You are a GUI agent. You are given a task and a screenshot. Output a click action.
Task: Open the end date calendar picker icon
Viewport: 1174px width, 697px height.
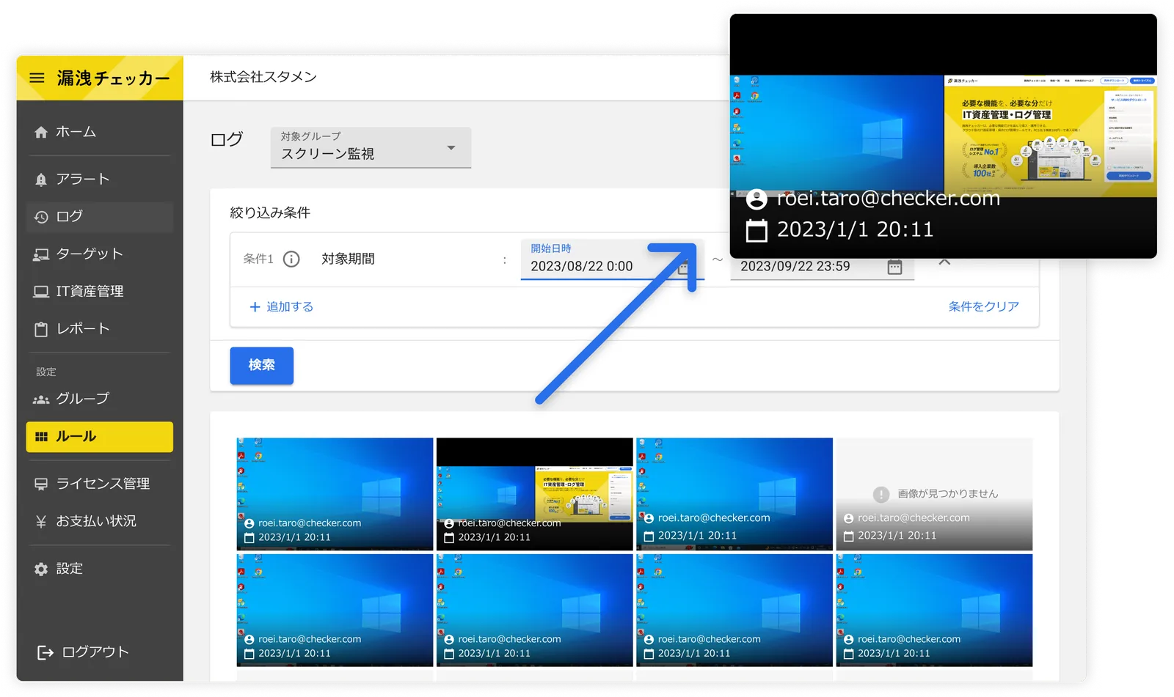tap(894, 267)
